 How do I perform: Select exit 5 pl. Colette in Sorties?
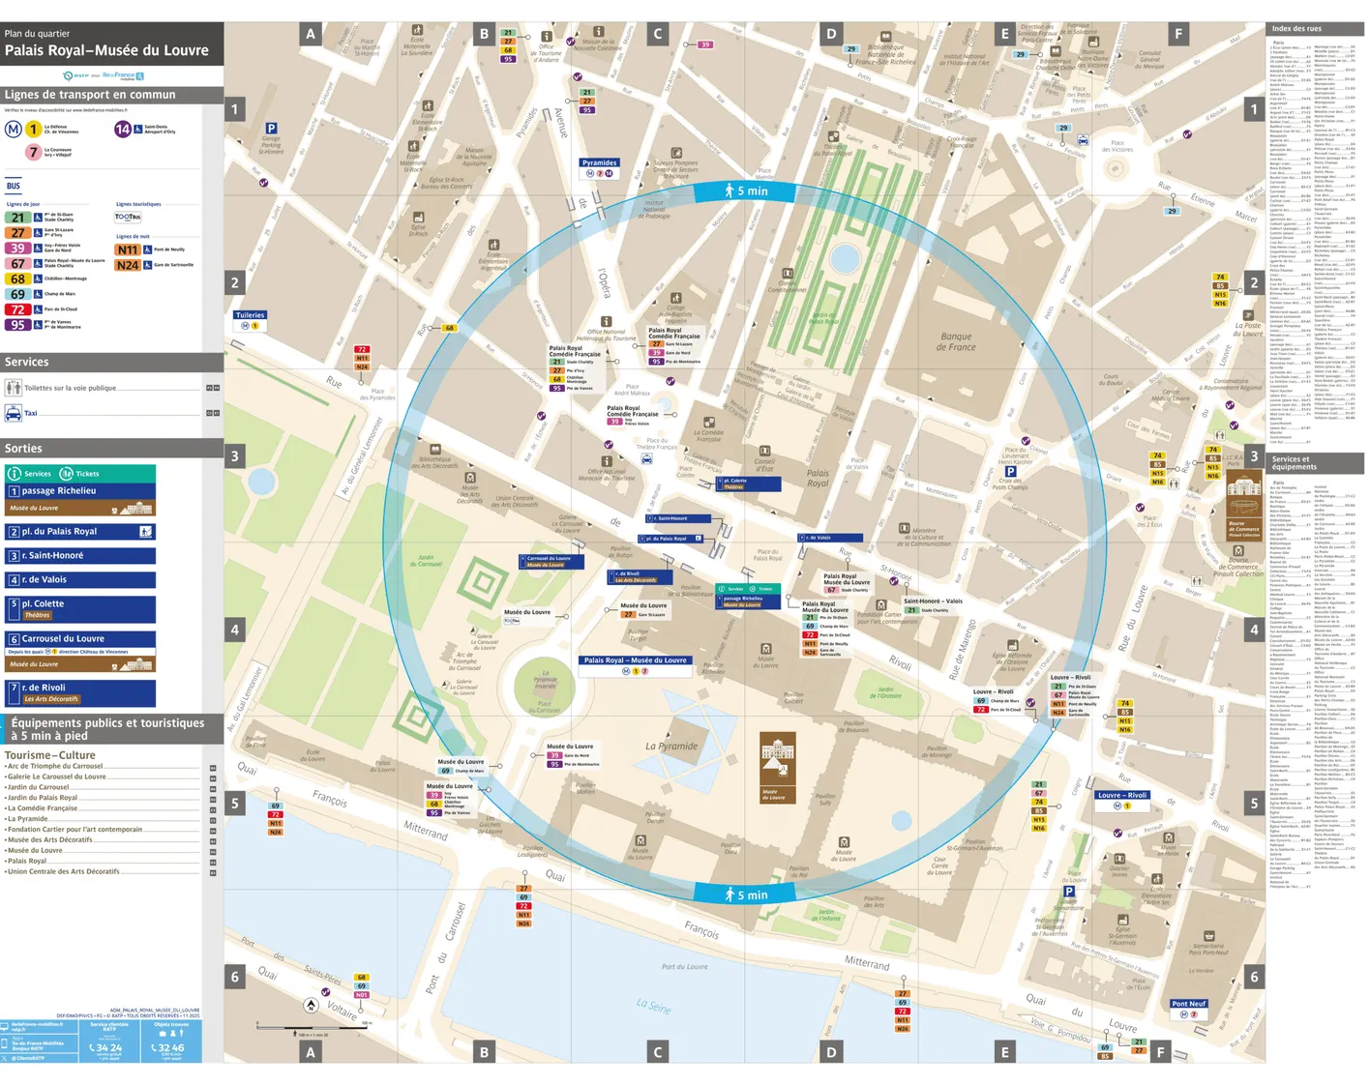point(80,608)
